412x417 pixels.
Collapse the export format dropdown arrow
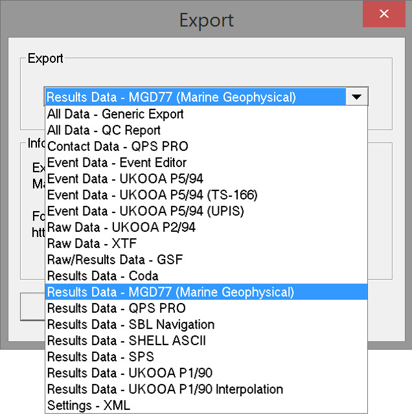tap(356, 97)
